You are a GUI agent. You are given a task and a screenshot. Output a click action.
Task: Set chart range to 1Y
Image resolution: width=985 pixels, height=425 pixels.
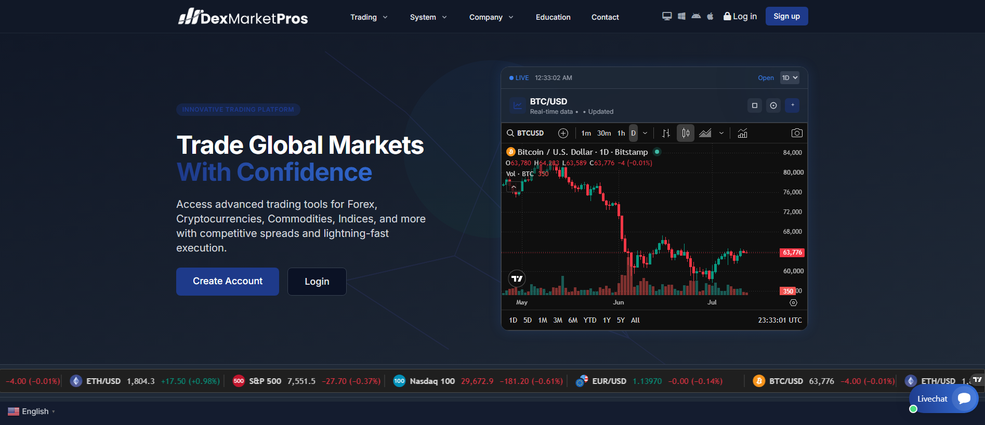607,320
